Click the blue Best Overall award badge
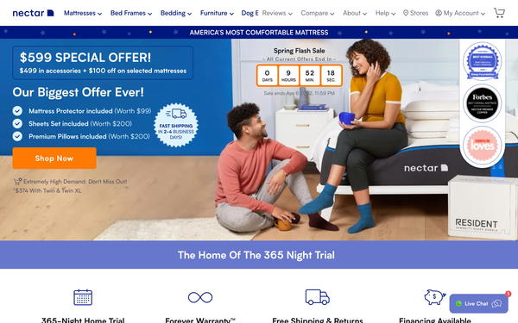The width and height of the screenshot is (518, 323). tap(482, 61)
